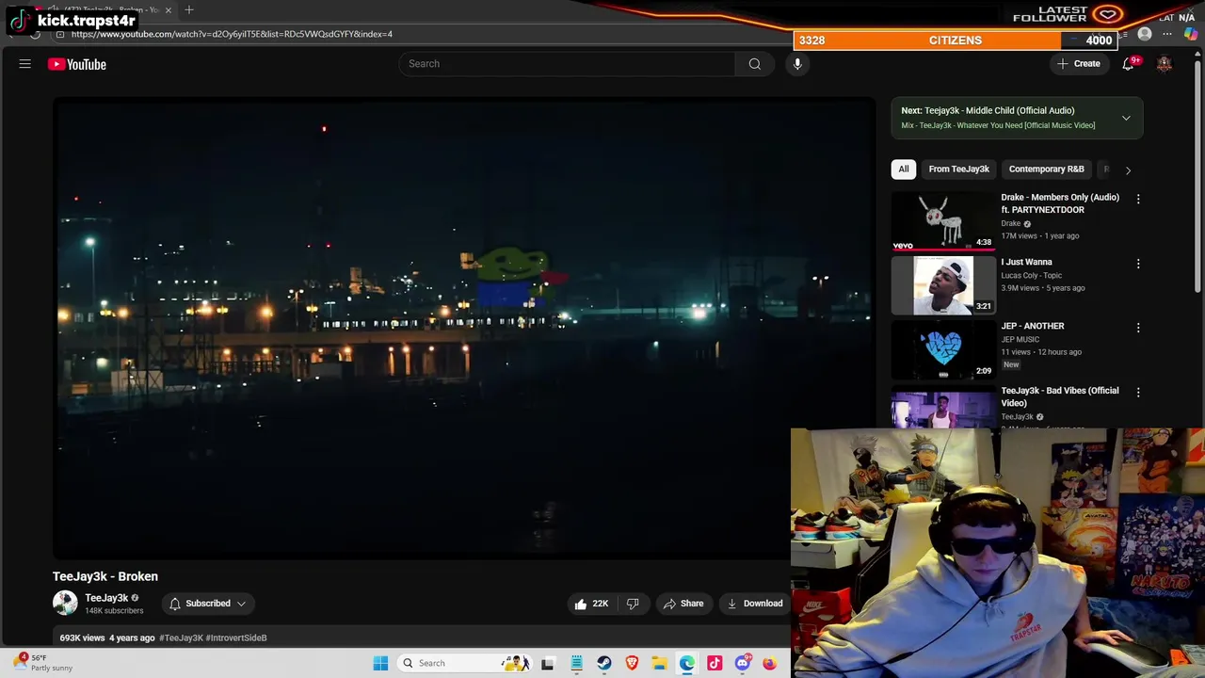1205x678 pixels.
Task: Select the All filter chip
Action: pos(904,169)
